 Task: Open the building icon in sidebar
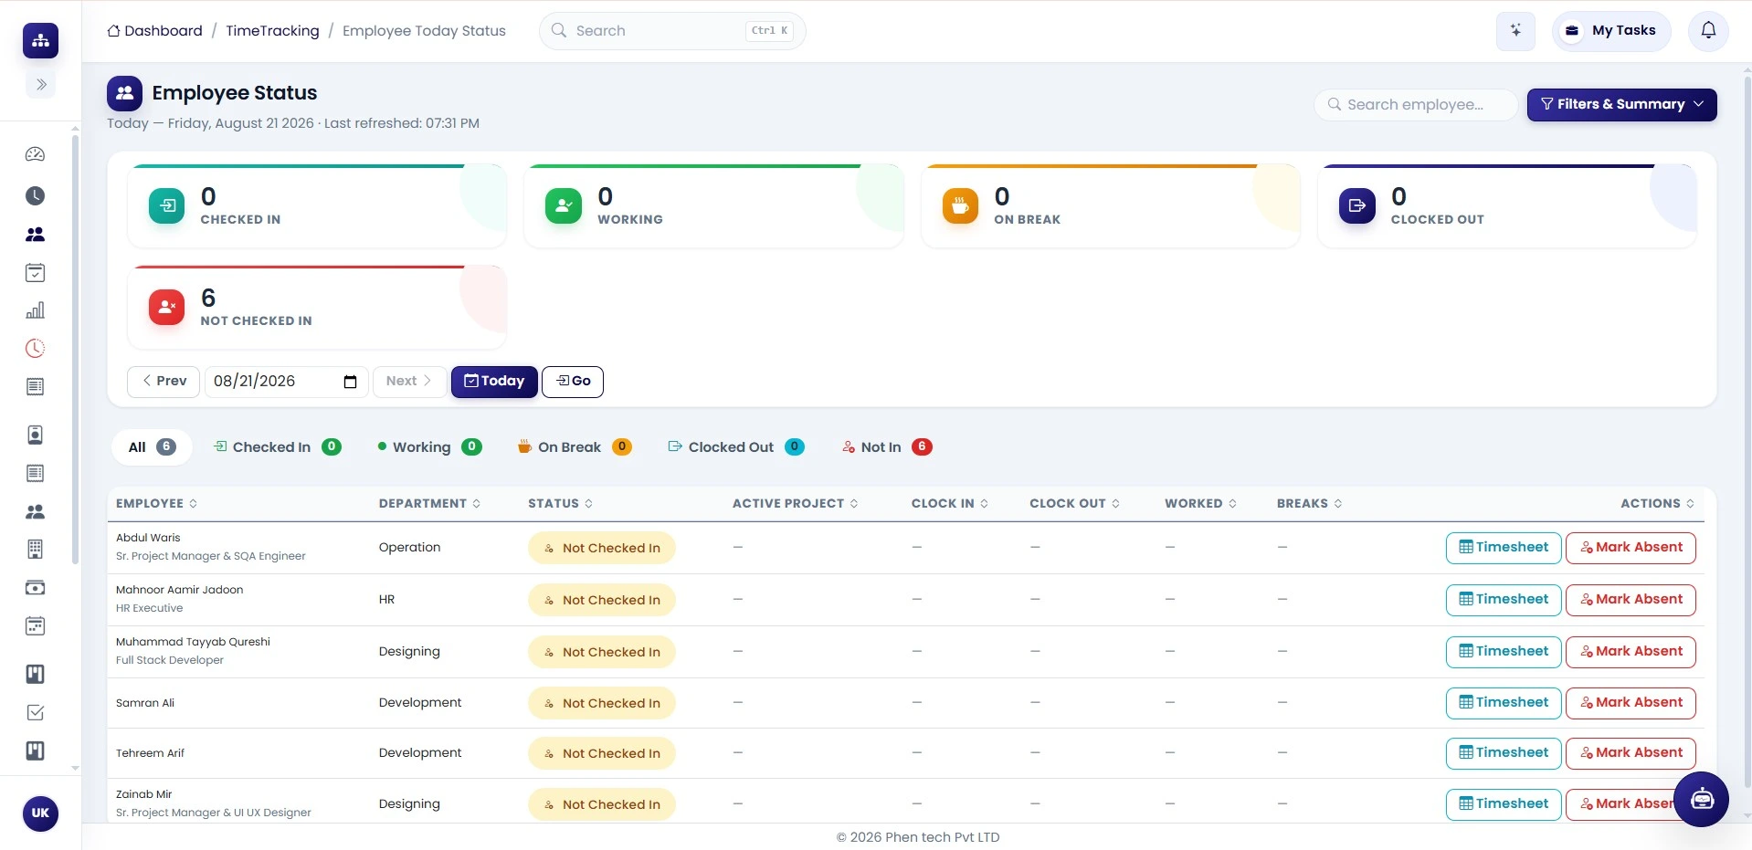pos(35,549)
